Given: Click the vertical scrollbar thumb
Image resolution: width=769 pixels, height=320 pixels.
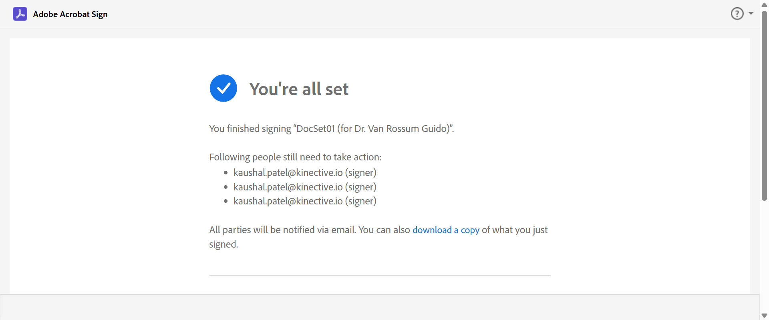Looking at the screenshot, I should 764,104.
